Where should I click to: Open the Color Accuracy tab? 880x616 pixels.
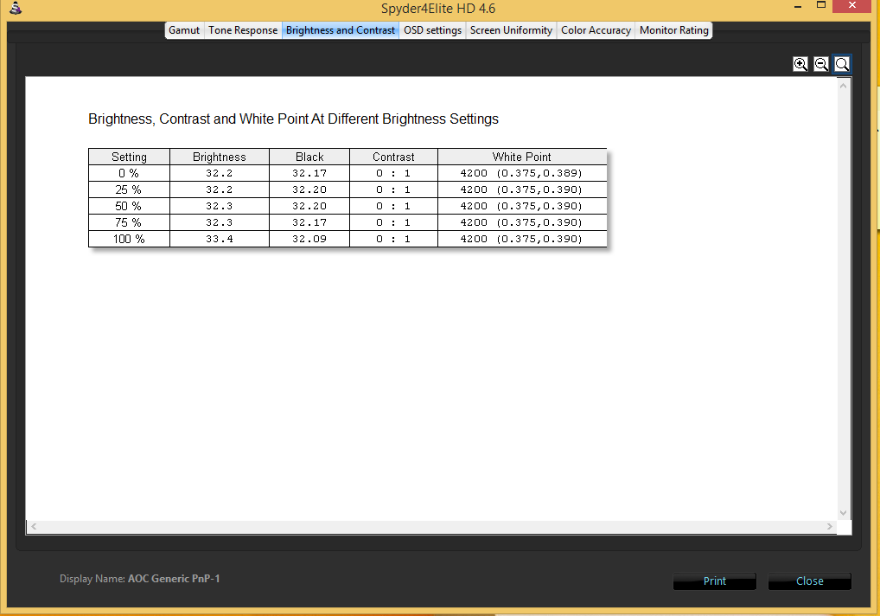pyautogui.click(x=596, y=30)
